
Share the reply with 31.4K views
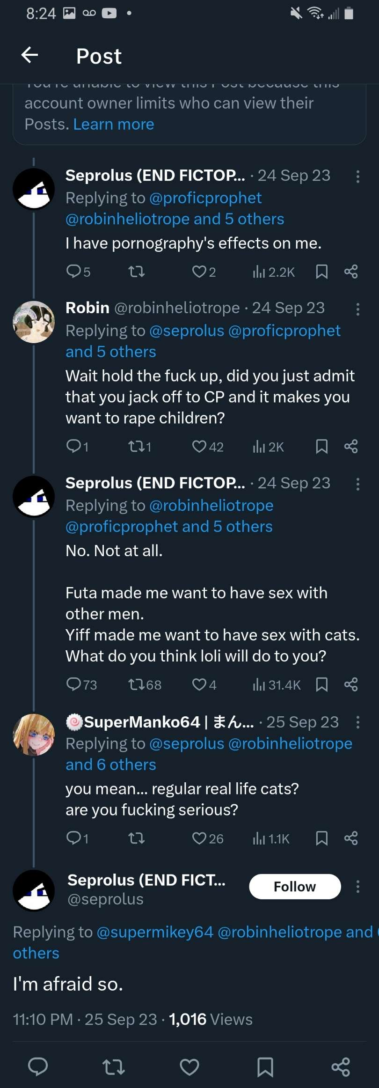pos(351,685)
